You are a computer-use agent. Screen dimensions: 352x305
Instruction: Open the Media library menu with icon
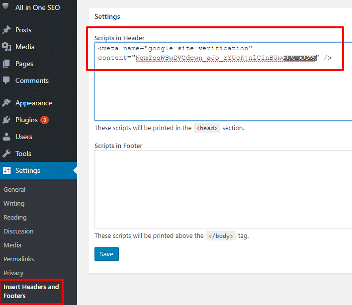[x=38, y=47]
